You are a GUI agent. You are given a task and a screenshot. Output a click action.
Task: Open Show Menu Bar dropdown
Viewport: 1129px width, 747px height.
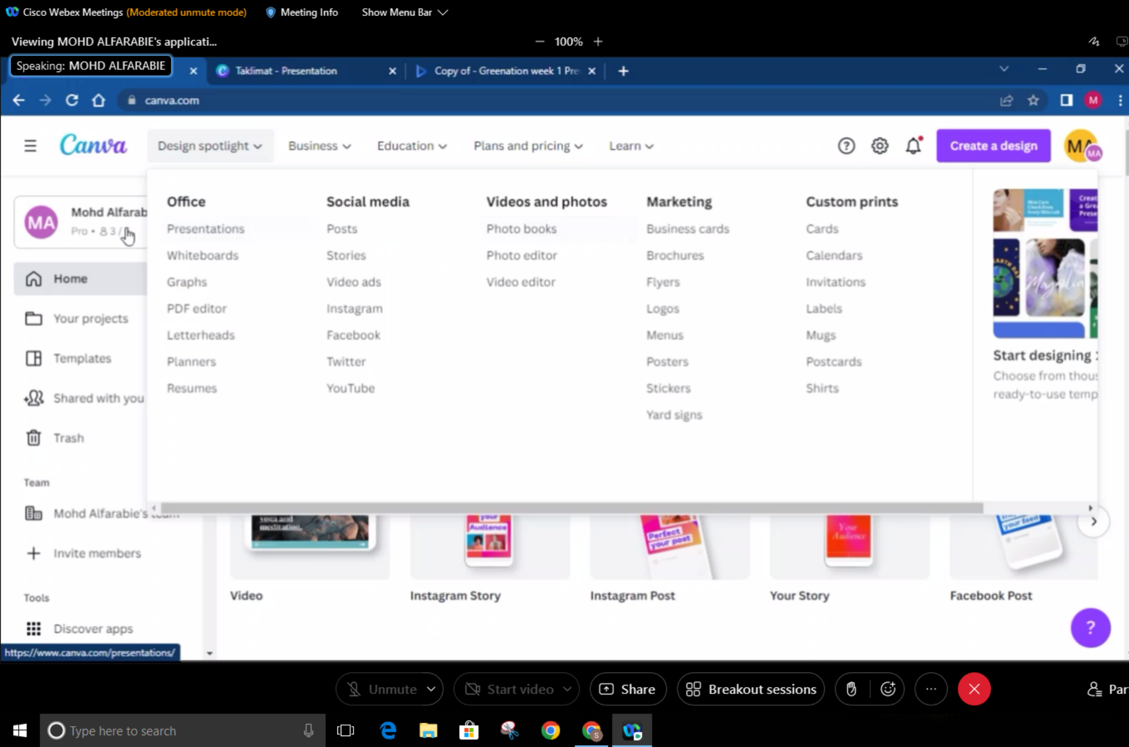click(x=404, y=12)
